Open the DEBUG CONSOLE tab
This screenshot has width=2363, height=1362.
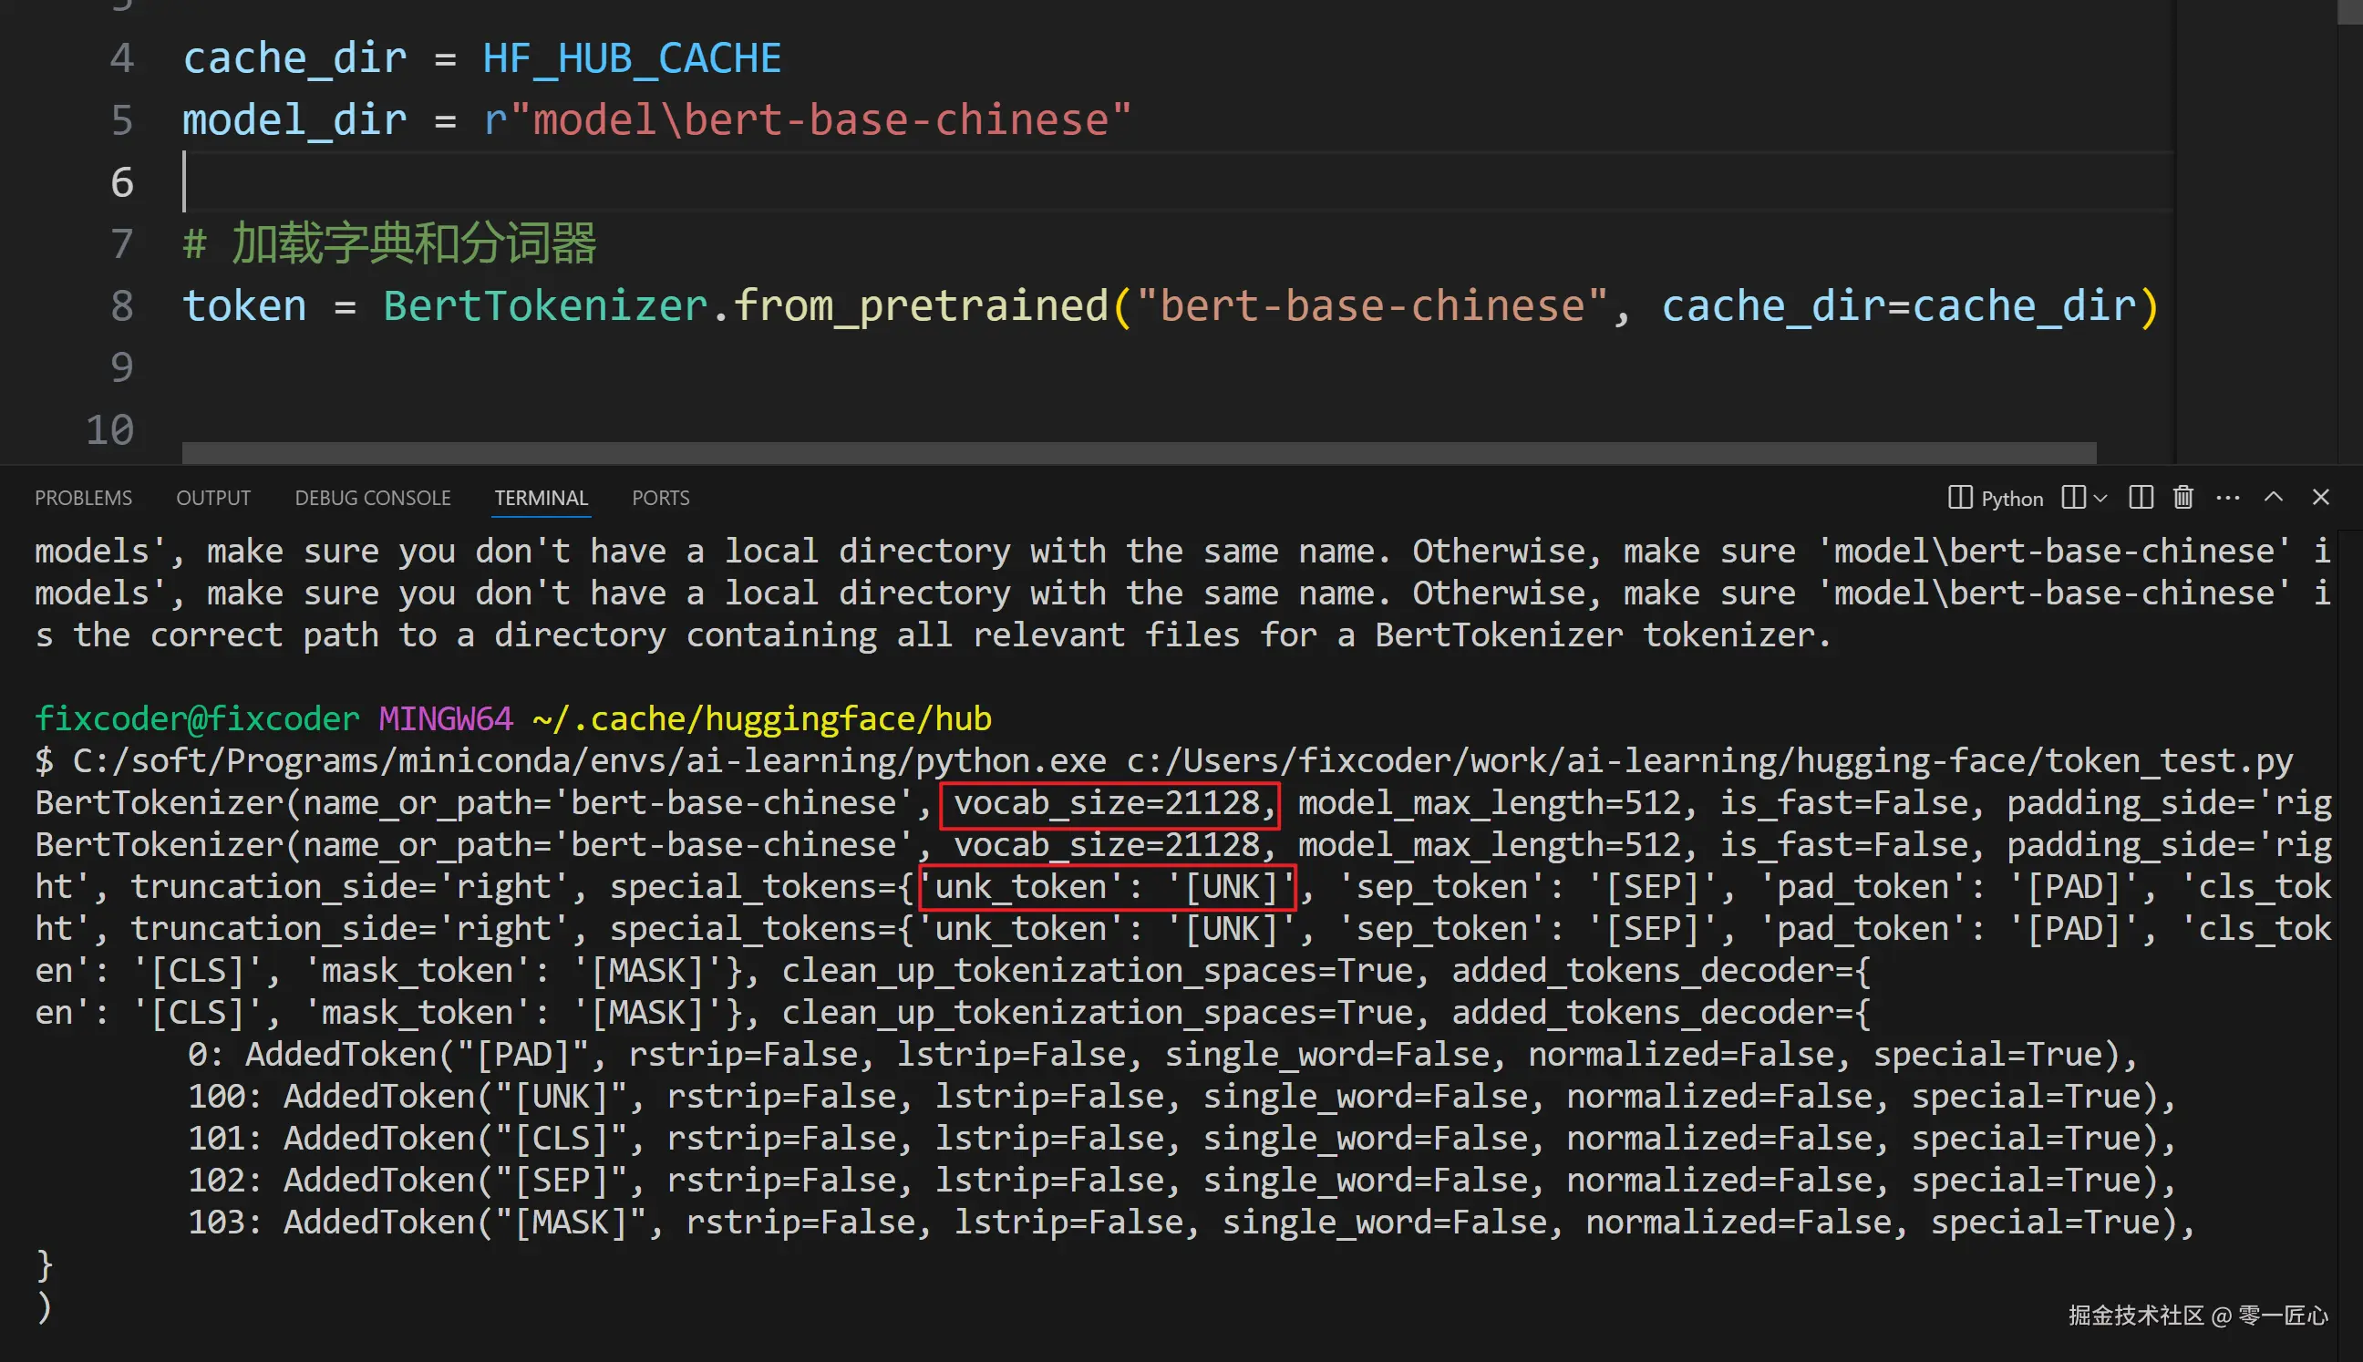[372, 498]
